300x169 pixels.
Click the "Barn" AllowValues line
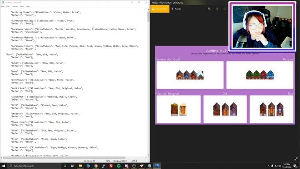32,54
